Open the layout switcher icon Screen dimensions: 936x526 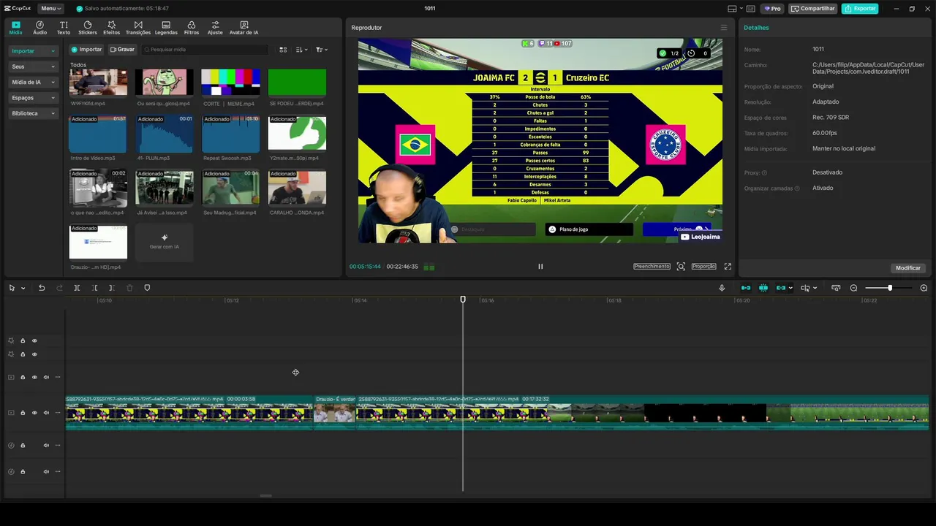click(x=732, y=9)
